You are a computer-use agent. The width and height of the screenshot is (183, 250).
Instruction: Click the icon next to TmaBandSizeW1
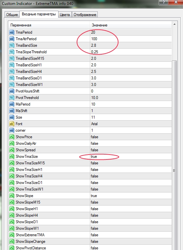click(12, 85)
